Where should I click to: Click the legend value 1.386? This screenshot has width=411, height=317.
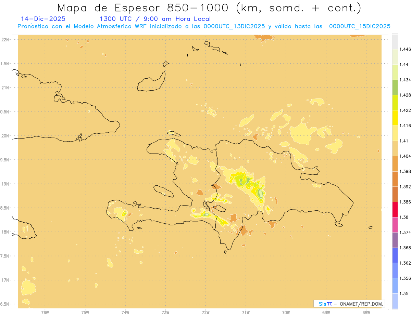tap(406, 202)
